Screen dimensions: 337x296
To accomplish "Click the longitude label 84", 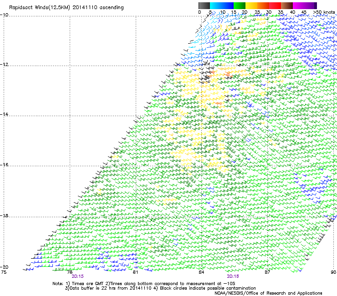I will [x=201, y=272].
